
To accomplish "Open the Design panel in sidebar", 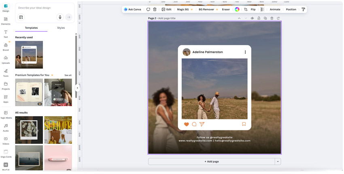I will [6, 8].
